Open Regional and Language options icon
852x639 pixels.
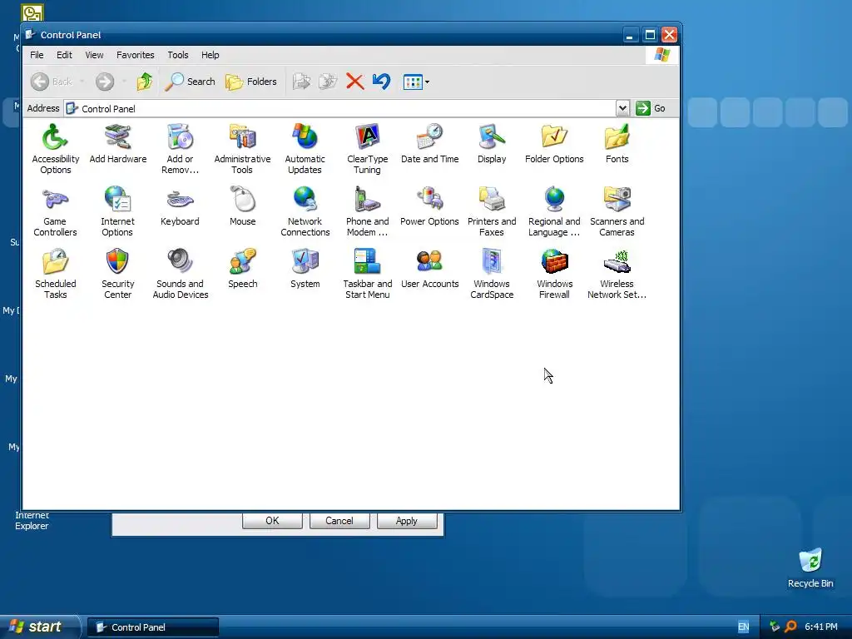pos(554,211)
